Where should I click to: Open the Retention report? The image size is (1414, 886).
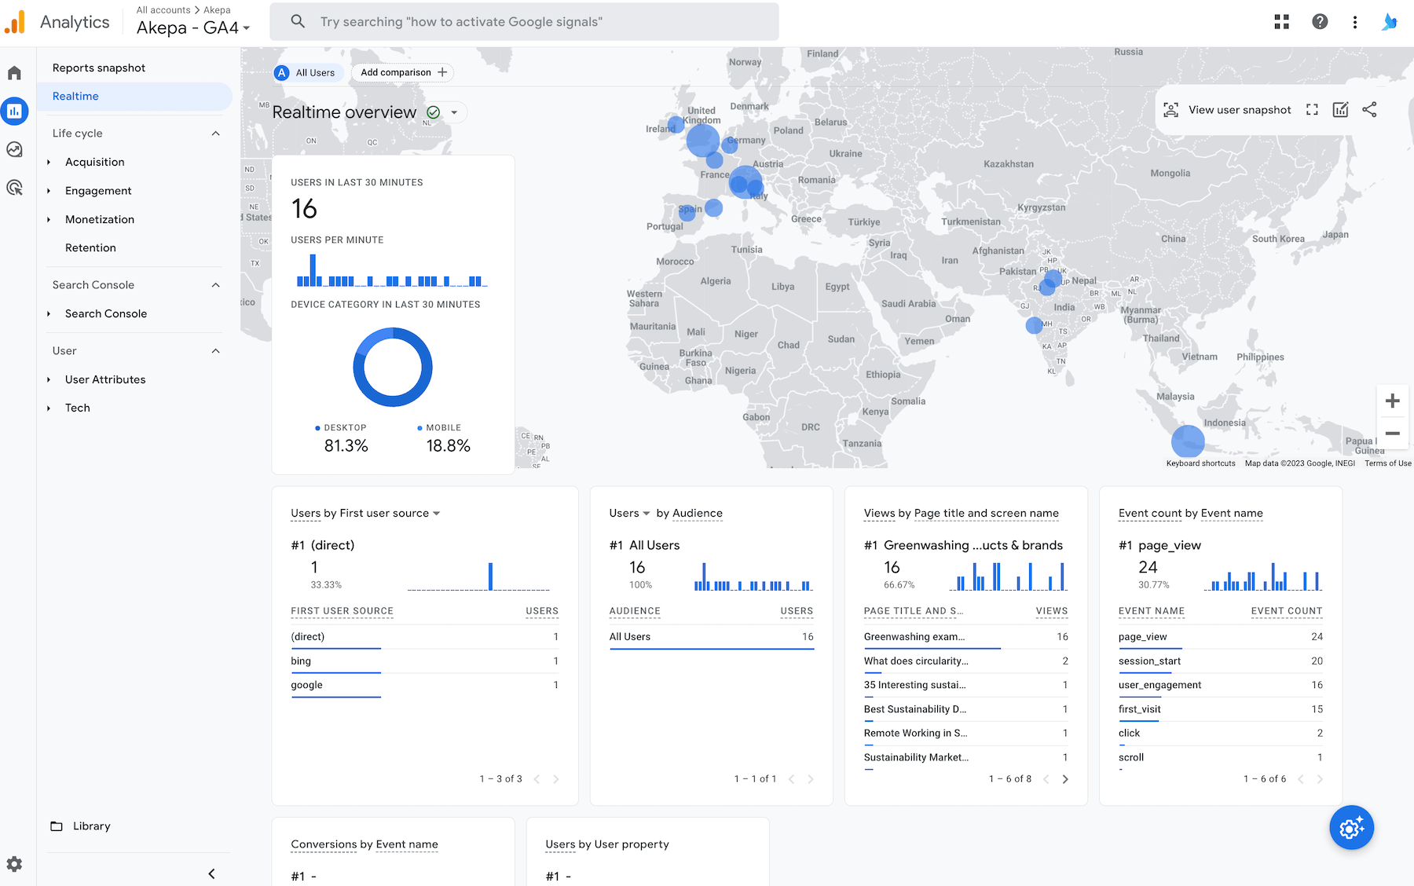90,248
